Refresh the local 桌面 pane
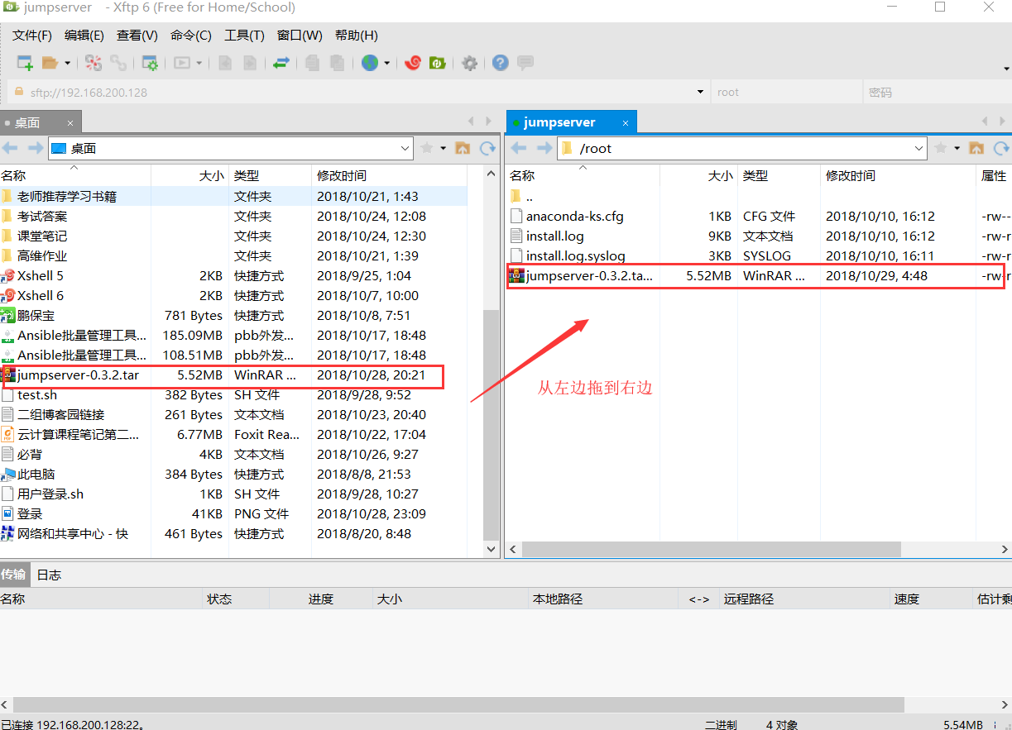 click(488, 148)
